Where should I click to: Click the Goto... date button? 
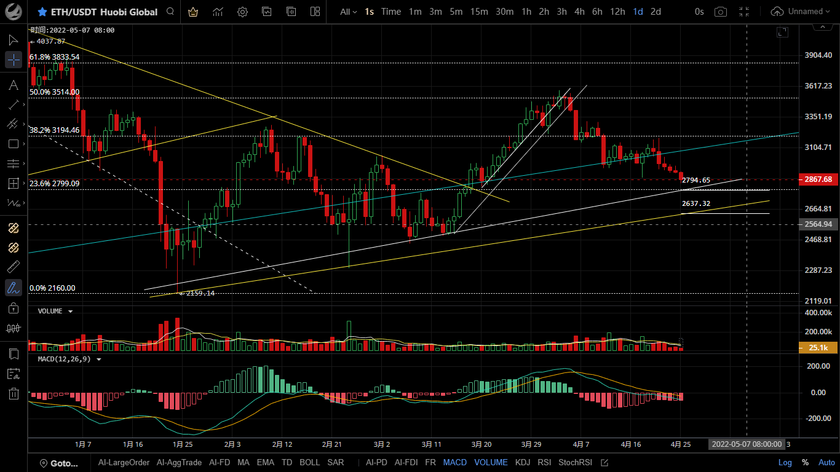pos(59,463)
